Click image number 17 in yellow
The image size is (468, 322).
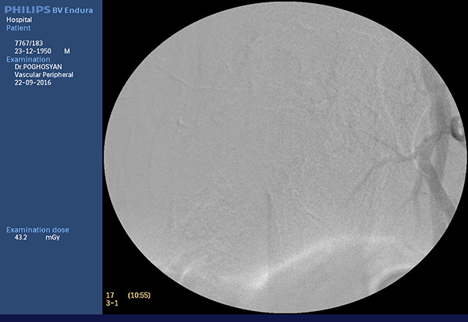click(109, 295)
